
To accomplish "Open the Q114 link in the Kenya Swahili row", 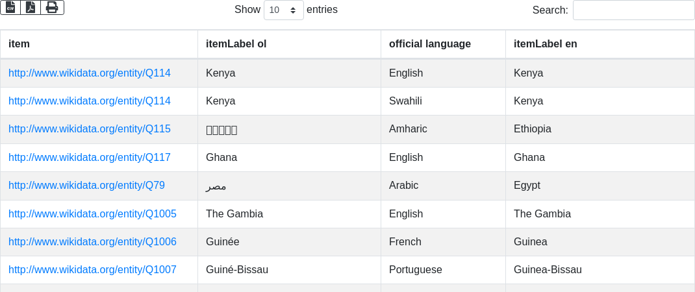I will pos(90,101).
